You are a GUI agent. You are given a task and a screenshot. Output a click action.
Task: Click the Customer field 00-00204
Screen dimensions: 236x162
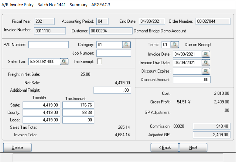tap(111, 31)
